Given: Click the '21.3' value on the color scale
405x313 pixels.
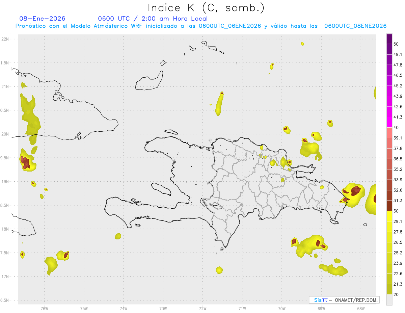Looking at the screenshot, I should [398, 284].
